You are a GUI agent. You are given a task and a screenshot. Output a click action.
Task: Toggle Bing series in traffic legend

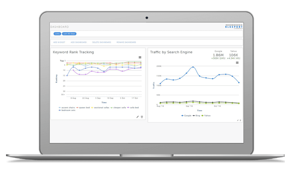point(196,116)
